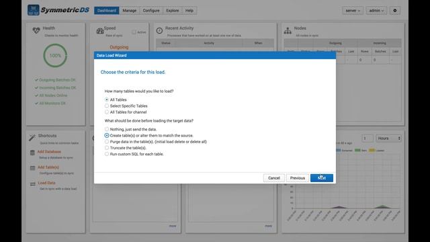Click the Load Data arrows icon
This screenshot has width=430, height=242.
(x=33, y=184)
